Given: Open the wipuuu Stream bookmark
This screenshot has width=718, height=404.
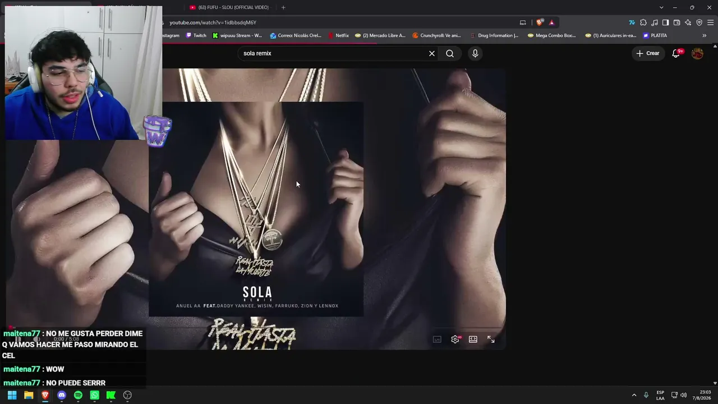Looking at the screenshot, I should [237, 35].
